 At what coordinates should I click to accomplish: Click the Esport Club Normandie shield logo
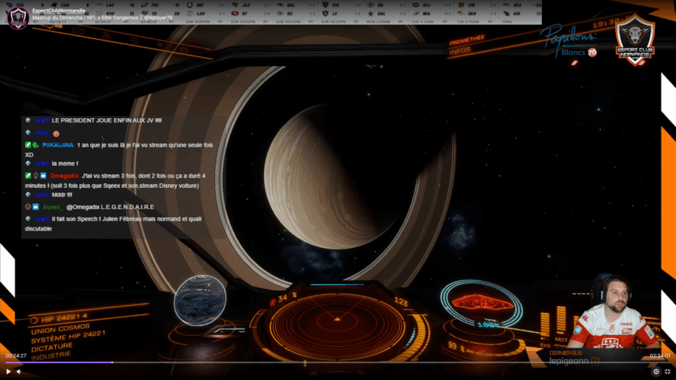click(x=634, y=40)
